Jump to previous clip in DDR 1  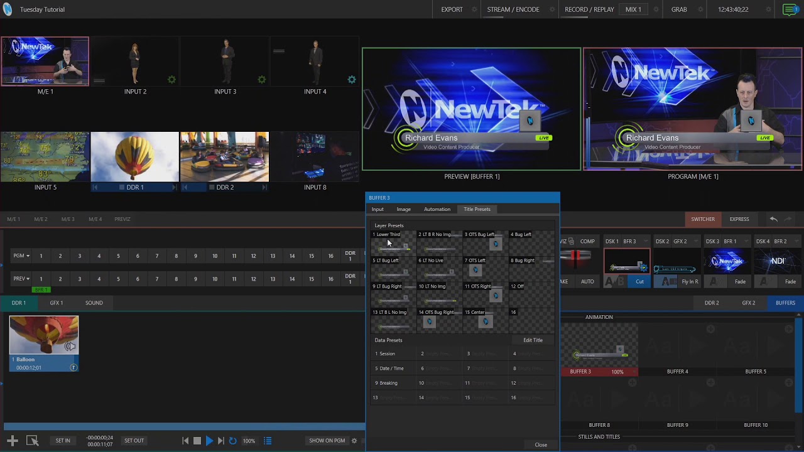pyautogui.click(x=185, y=441)
